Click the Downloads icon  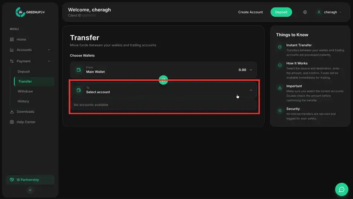12,112
